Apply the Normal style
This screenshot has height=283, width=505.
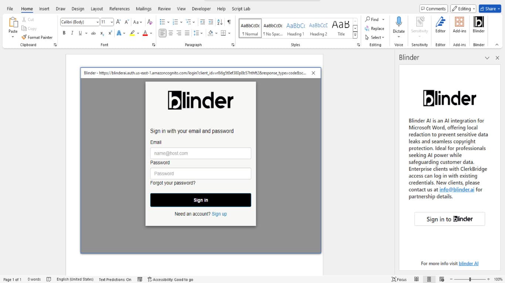click(250, 28)
